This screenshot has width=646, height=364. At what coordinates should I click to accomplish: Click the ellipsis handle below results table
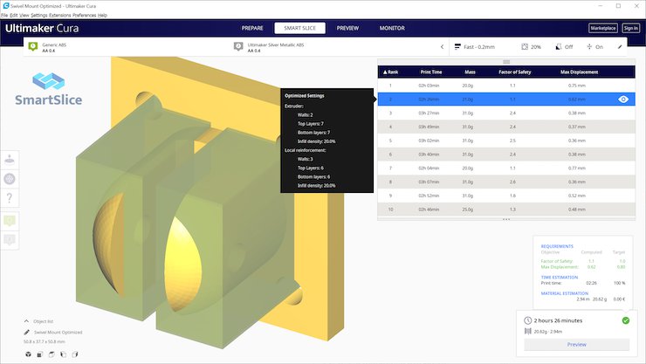pyautogui.click(x=506, y=219)
